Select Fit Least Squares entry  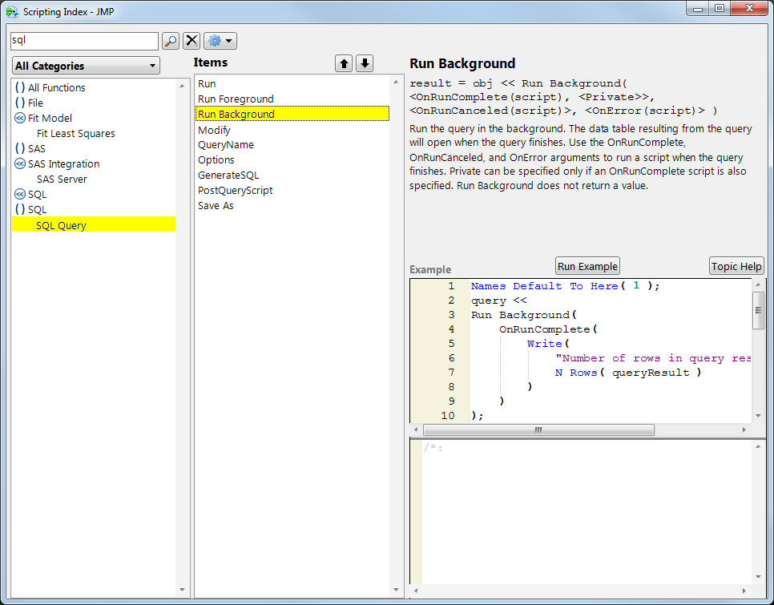point(75,134)
